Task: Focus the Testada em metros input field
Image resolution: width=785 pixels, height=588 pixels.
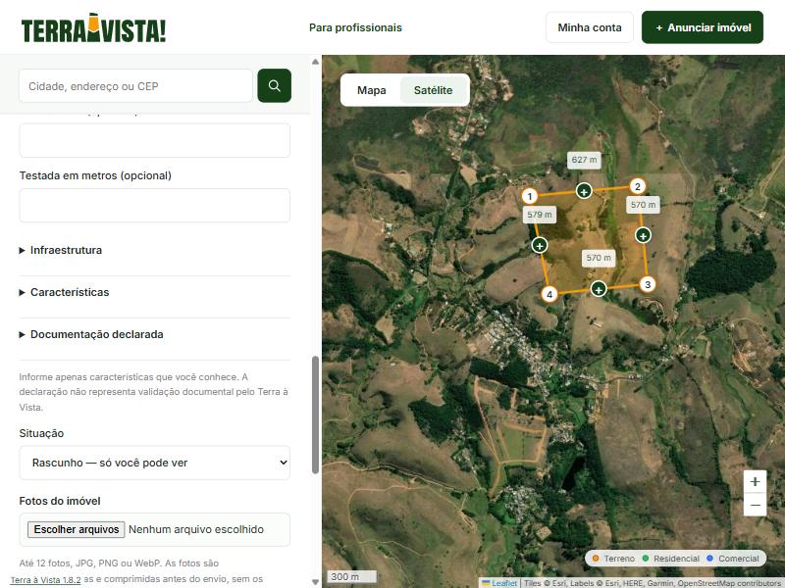Action: [155, 206]
